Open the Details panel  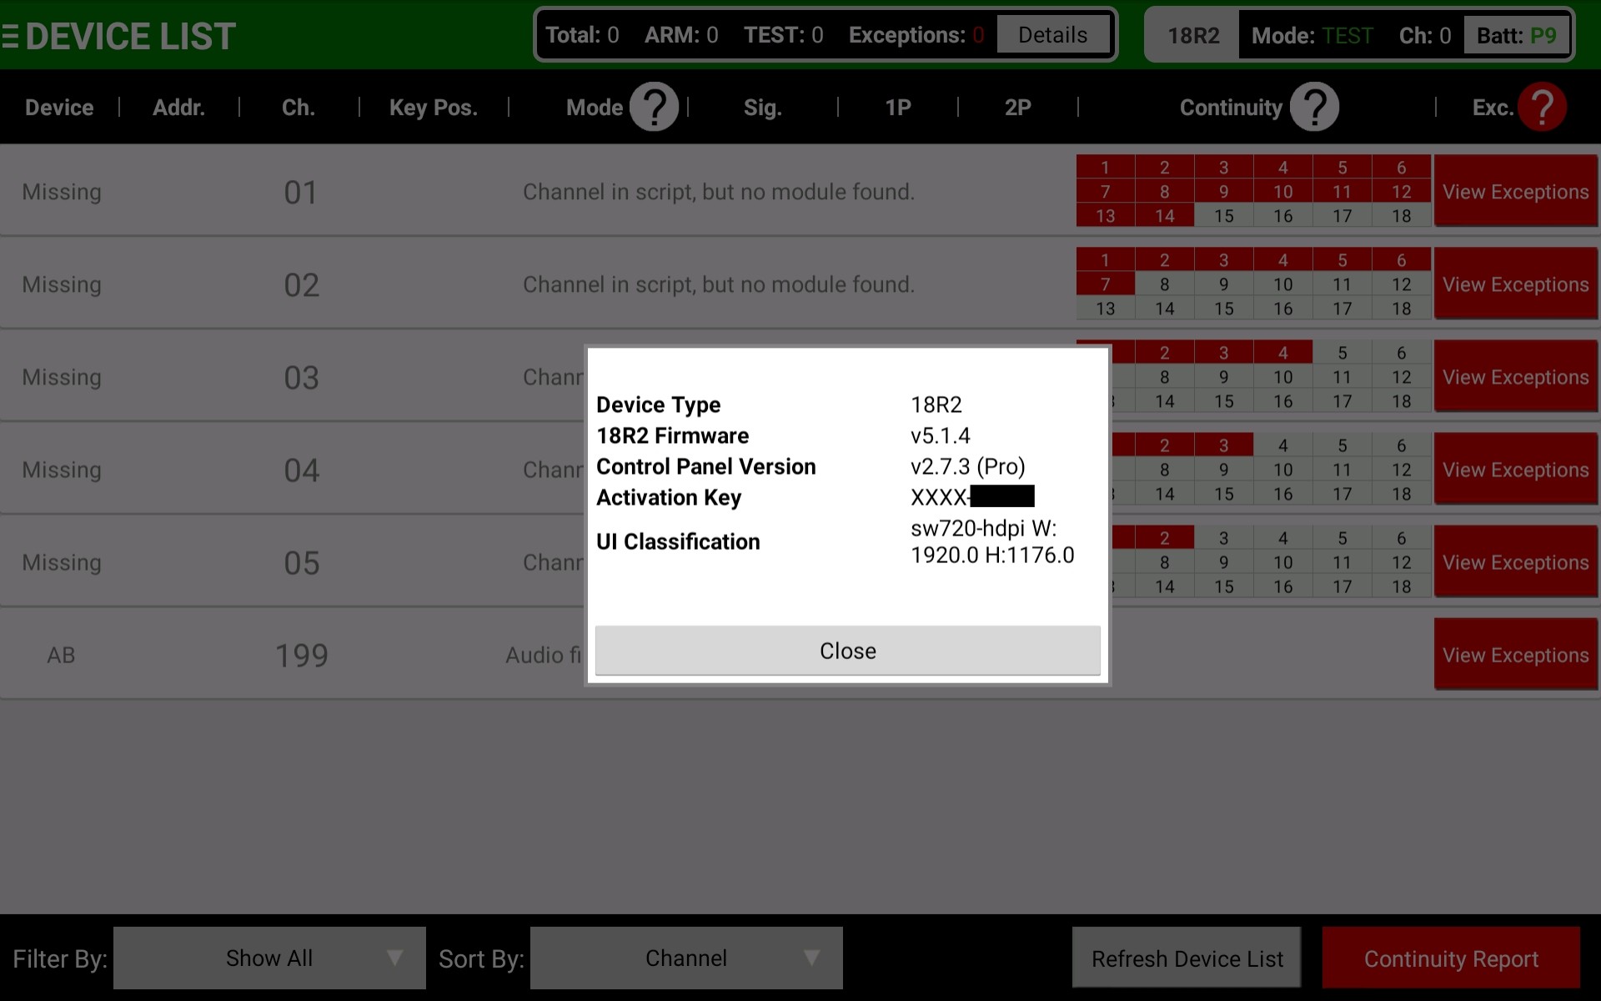coord(1051,34)
